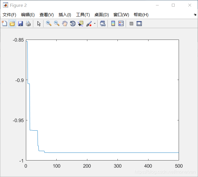The image size is (198, 177).
Task: Click the x-axis label 200
Action: pos(87,166)
